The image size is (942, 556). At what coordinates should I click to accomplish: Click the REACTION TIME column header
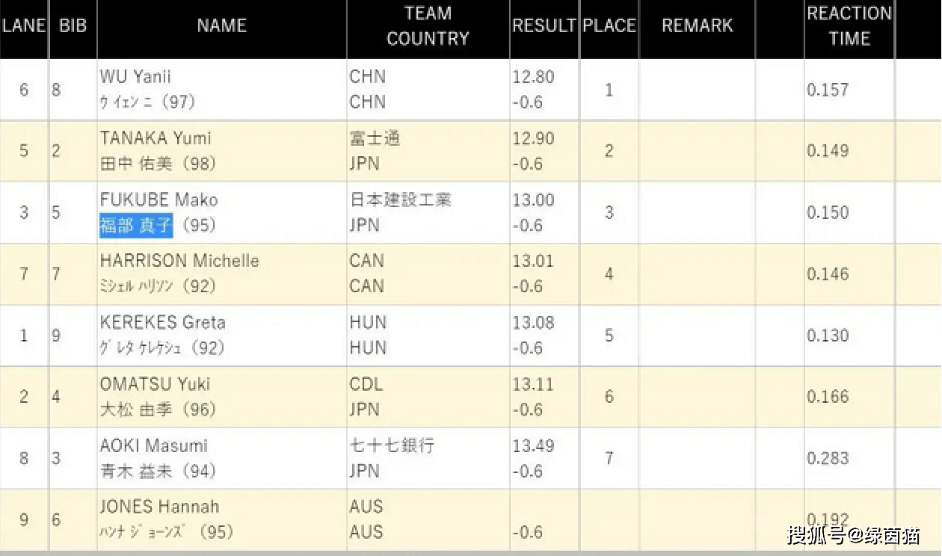click(x=849, y=26)
